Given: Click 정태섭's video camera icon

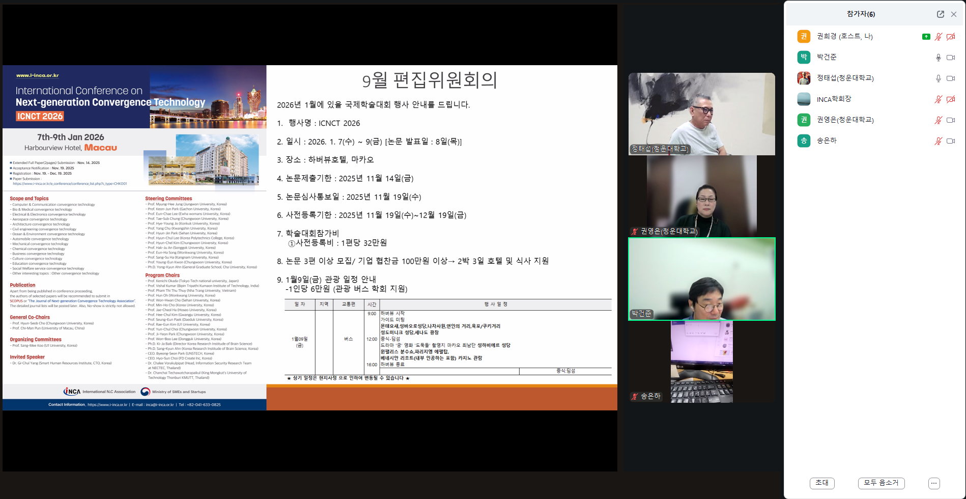Looking at the screenshot, I should click(950, 78).
